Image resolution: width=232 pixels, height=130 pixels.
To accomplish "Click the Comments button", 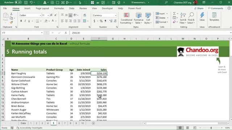I will coord(215,8).
